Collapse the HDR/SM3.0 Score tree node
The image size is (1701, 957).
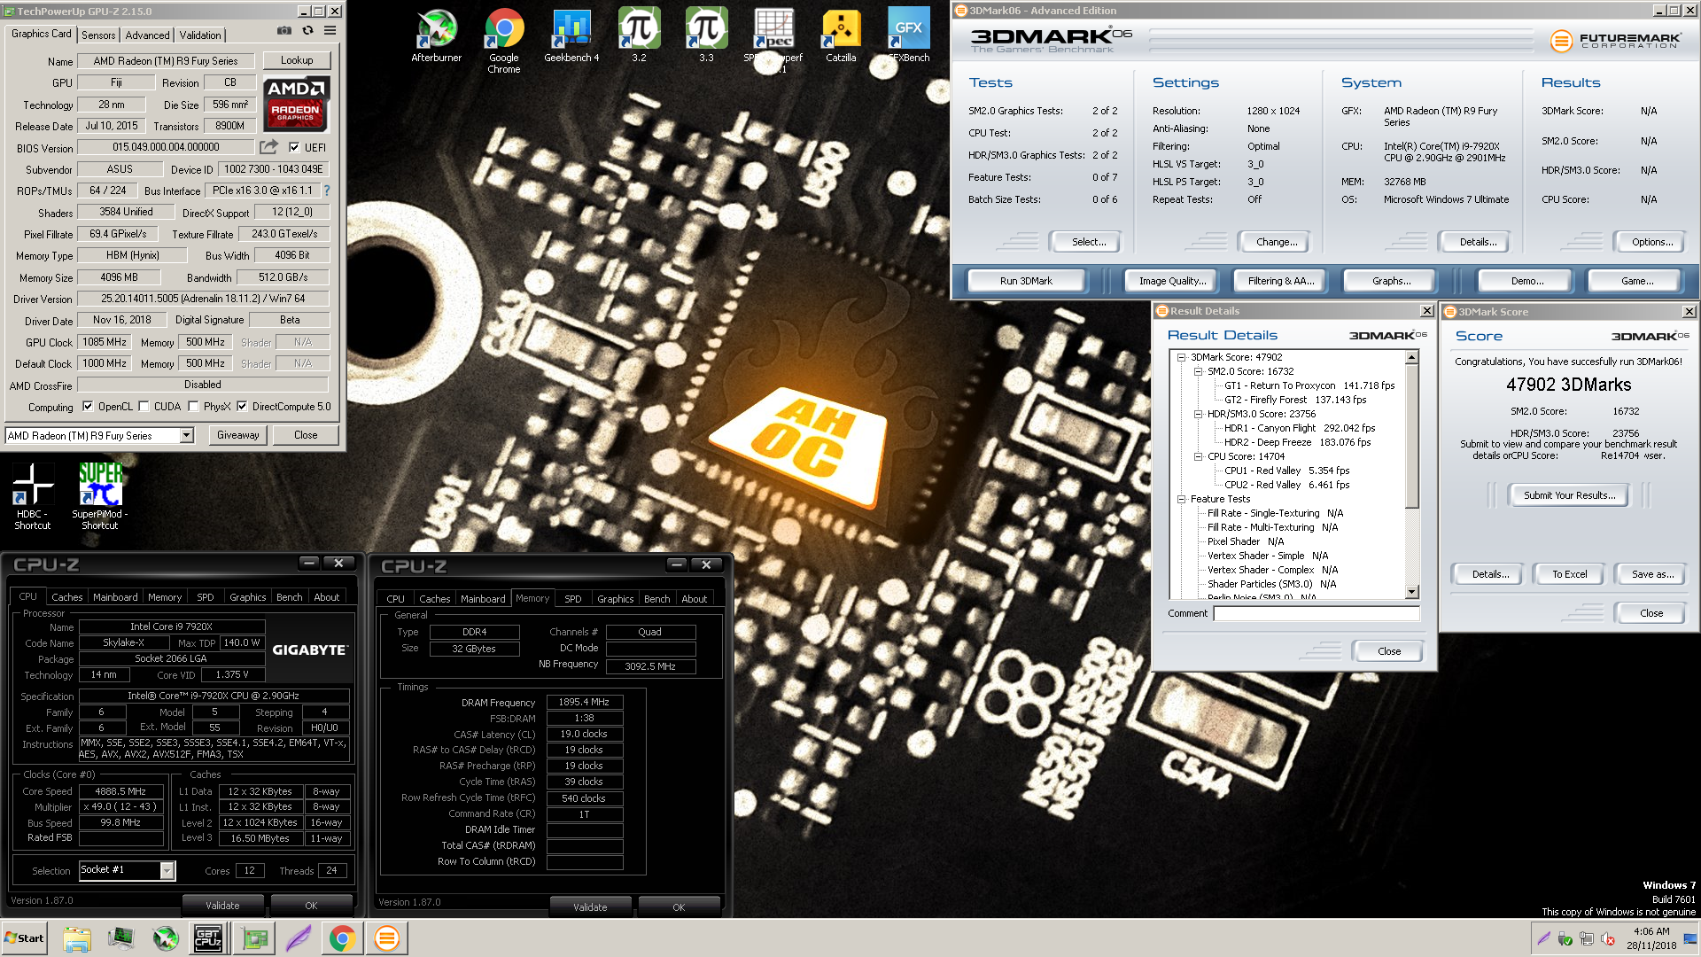(x=1198, y=414)
